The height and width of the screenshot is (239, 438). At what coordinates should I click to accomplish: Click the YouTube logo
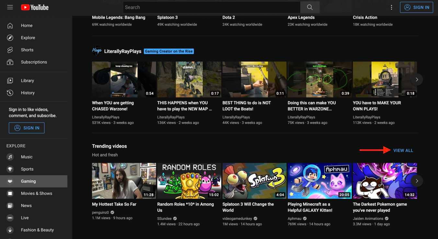click(35, 7)
